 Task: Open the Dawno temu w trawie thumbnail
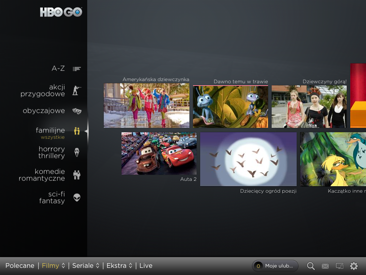coord(231,107)
